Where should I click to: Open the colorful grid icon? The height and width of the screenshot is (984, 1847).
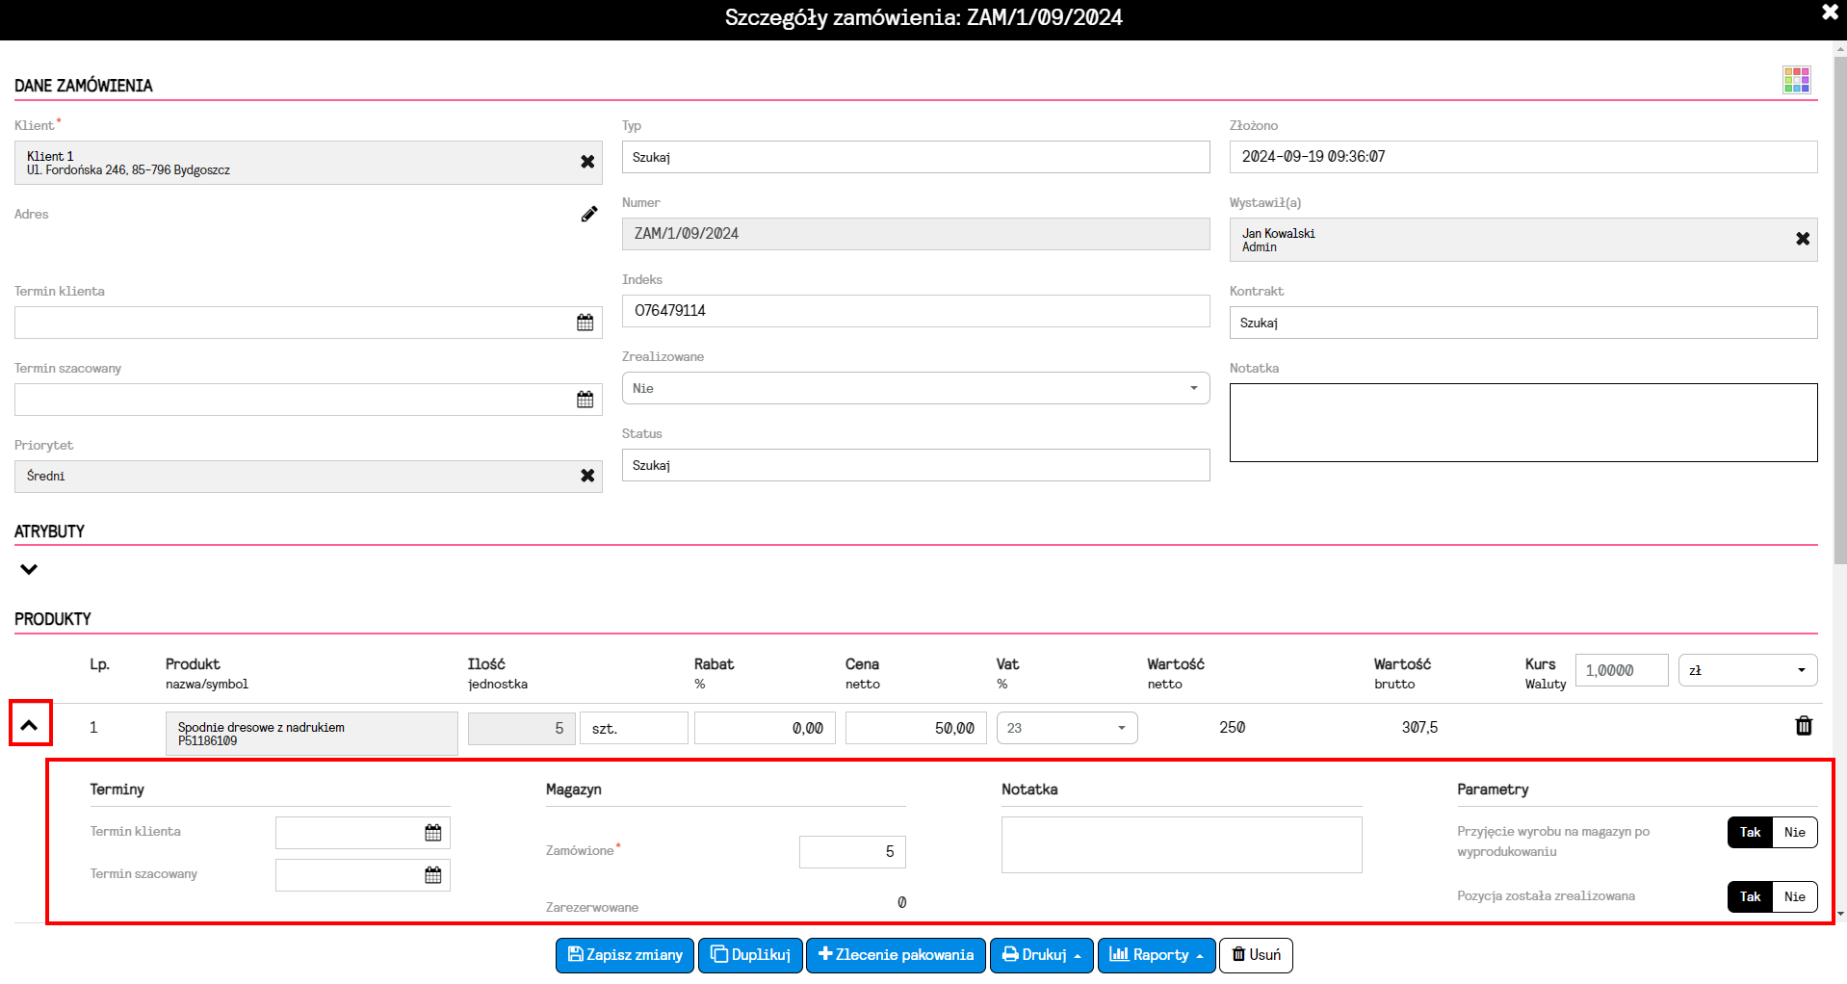[1796, 80]
